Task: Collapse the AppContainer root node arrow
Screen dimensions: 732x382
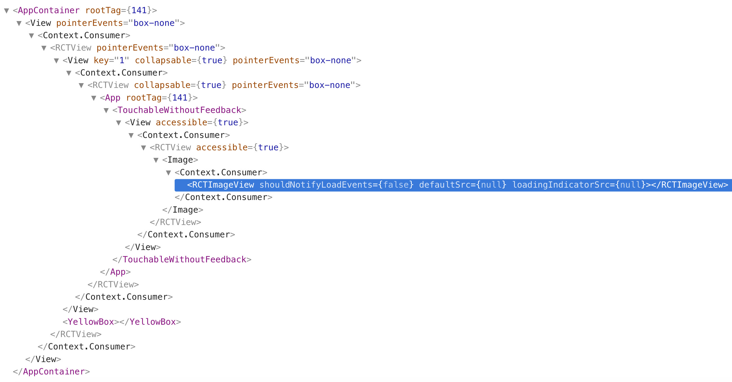Action: coord(6,11)
